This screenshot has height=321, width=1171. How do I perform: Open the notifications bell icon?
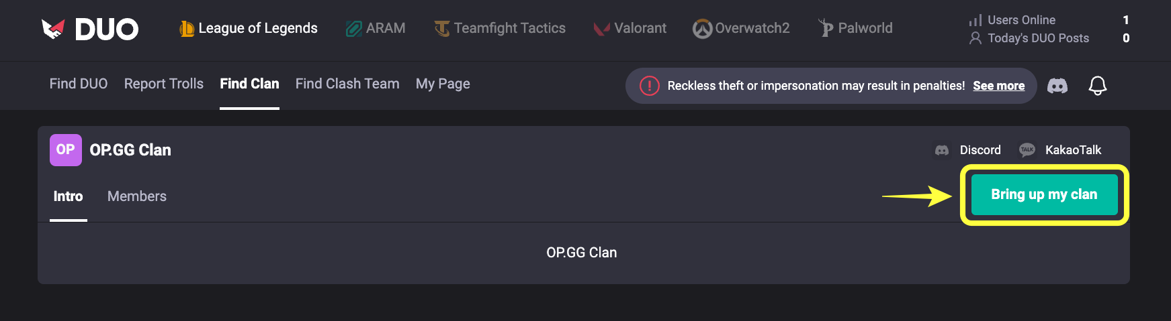1098,86
